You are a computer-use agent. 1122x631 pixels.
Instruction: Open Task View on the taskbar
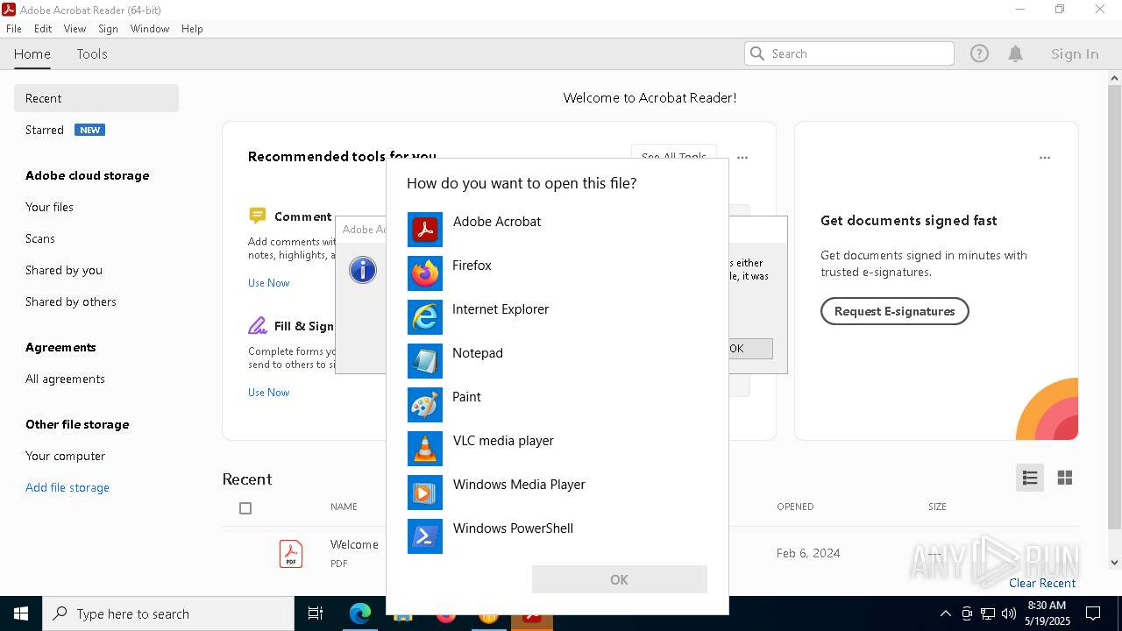[x=316, y=613]
